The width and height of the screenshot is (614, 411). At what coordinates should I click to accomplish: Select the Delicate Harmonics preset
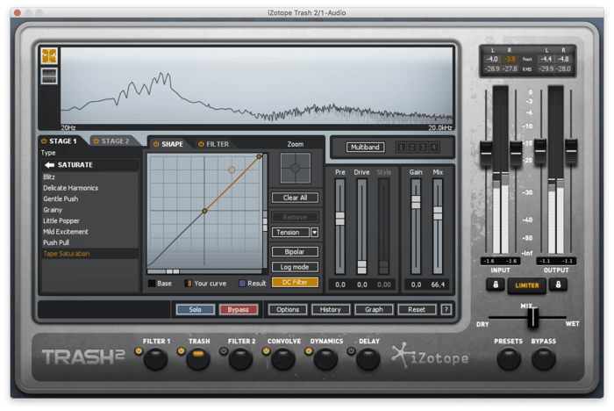(x=90, y=188)
